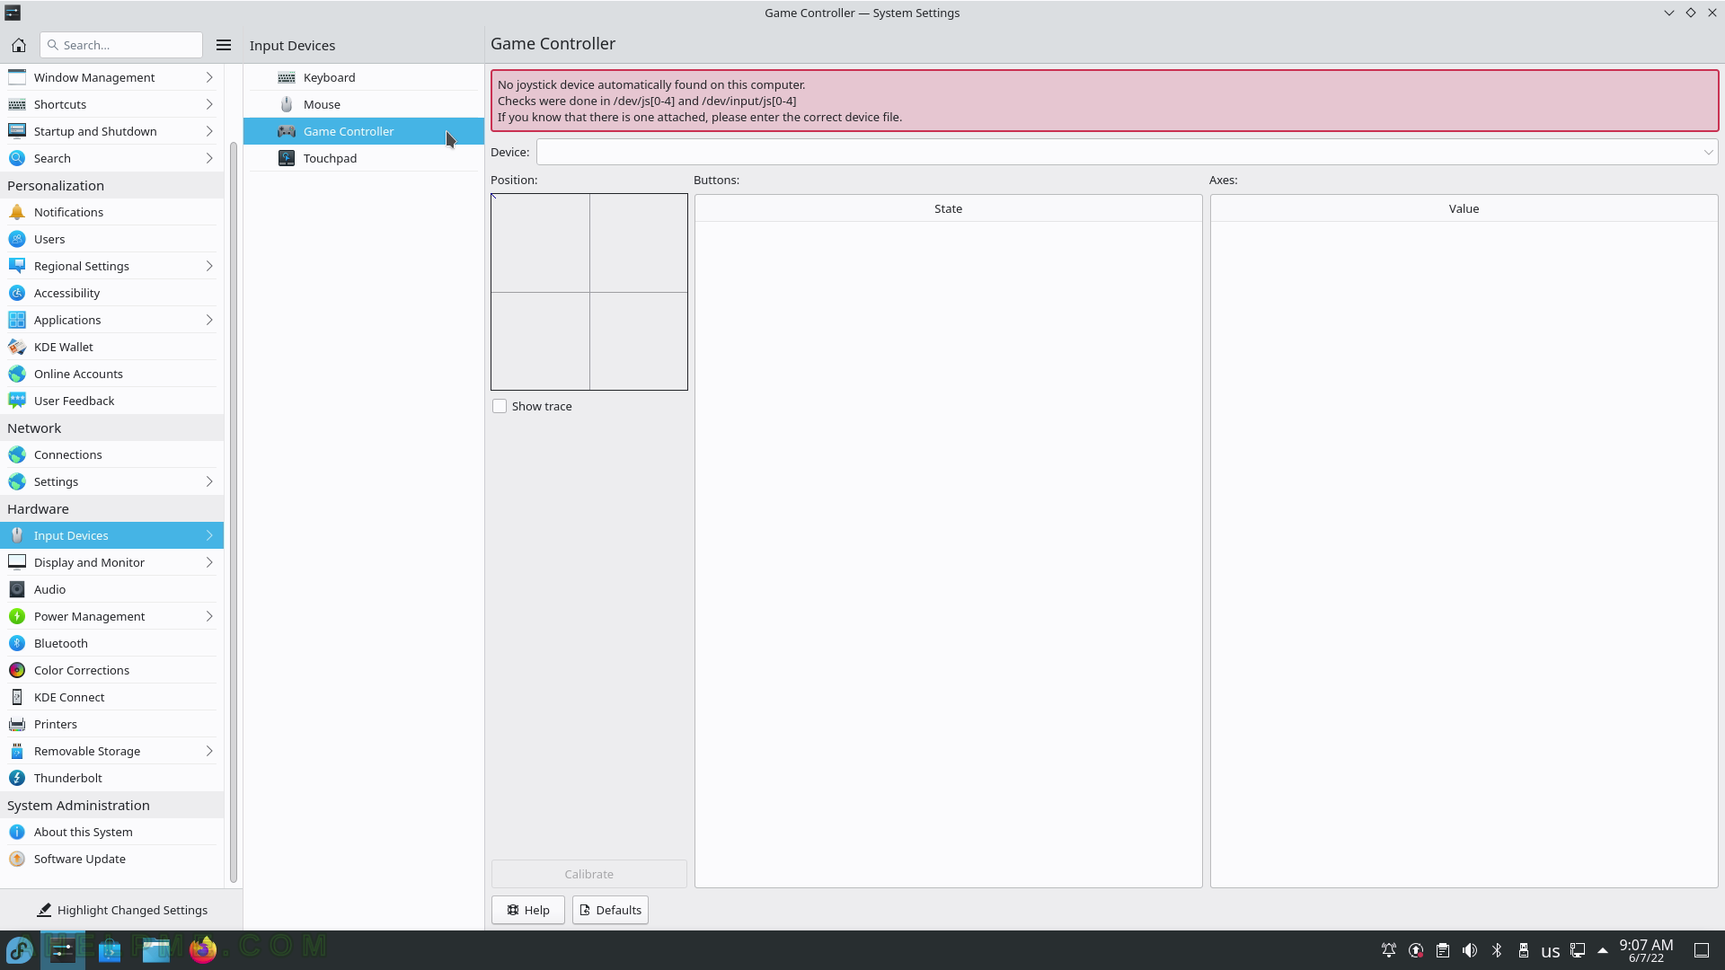Image resolution: width=1725 pixels, height=970 pixels.
Task: Expand Startup and Shutdown category
Action: pyautogui.click(x=111, y=131)
